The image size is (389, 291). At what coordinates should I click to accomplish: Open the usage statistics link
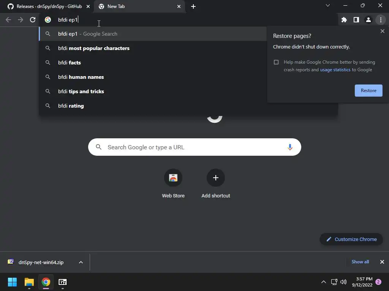coord(335,70)
